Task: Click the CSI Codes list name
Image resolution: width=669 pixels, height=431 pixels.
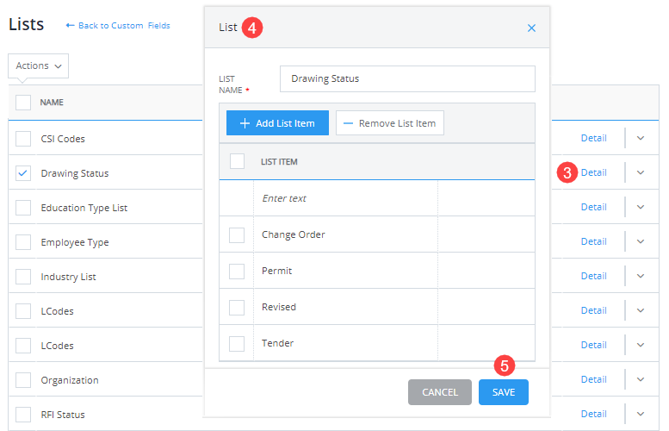Action: click(x=63, y=139)
